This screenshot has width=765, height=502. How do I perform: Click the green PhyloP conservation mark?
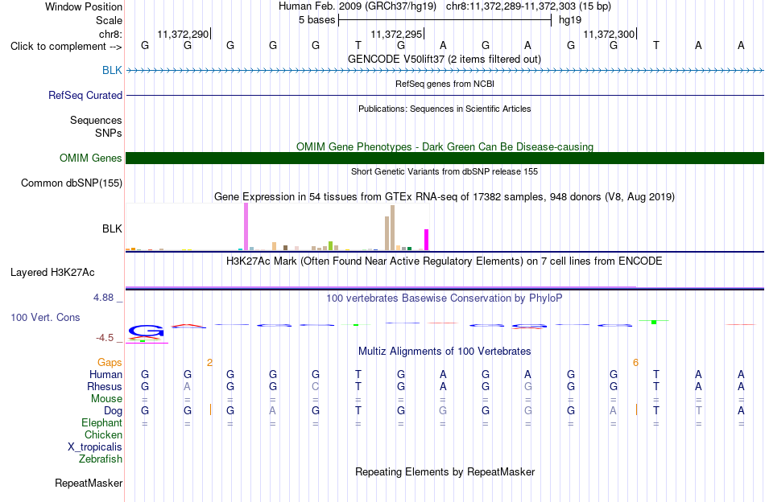(654, 322)
